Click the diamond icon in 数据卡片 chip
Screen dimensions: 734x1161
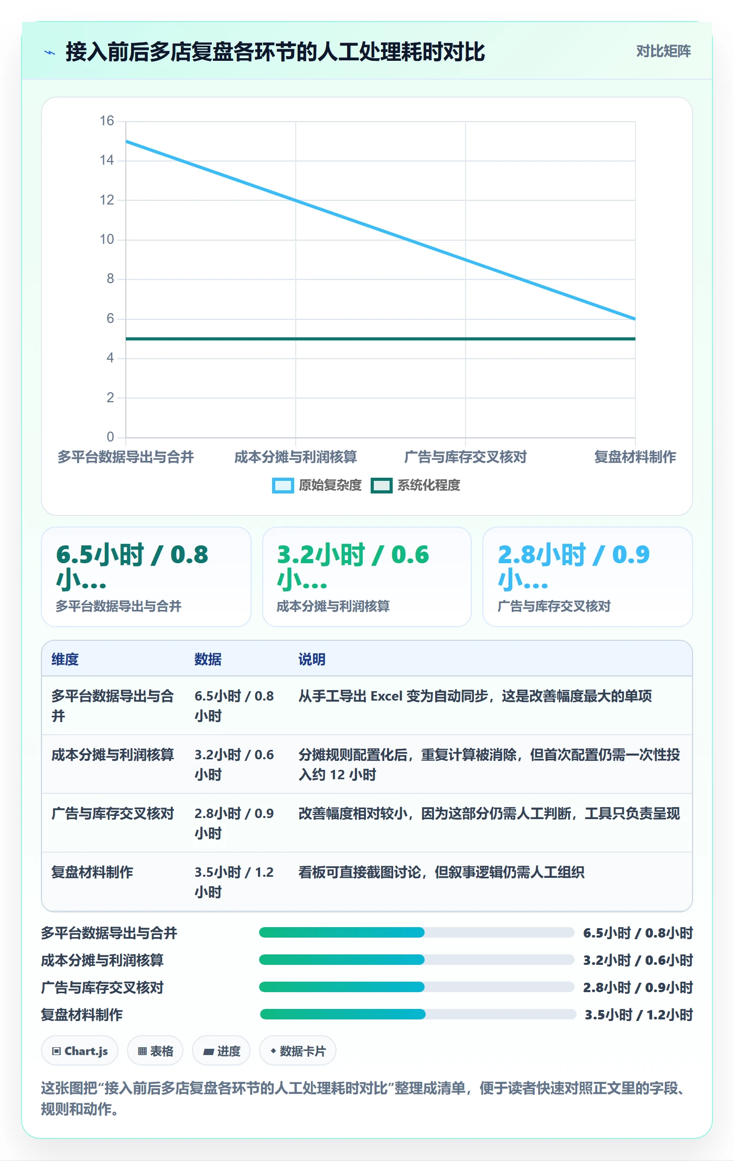(x=273, y=1051)
